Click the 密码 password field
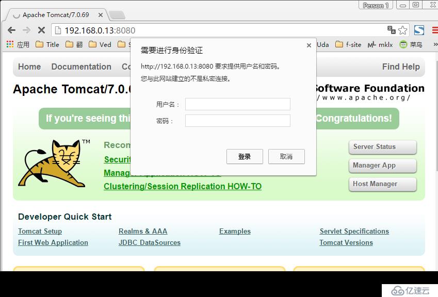Viewport: 438px width, 297px height. point(238,121)
